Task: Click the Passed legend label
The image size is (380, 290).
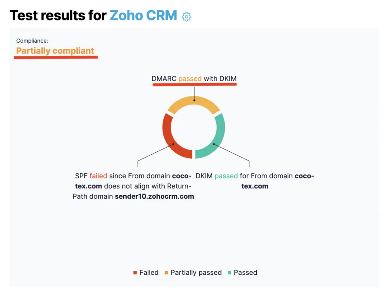Action: coord(245,273)
